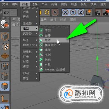
Task: Select the rotate tool icon
Action: (x=47, y=12)
